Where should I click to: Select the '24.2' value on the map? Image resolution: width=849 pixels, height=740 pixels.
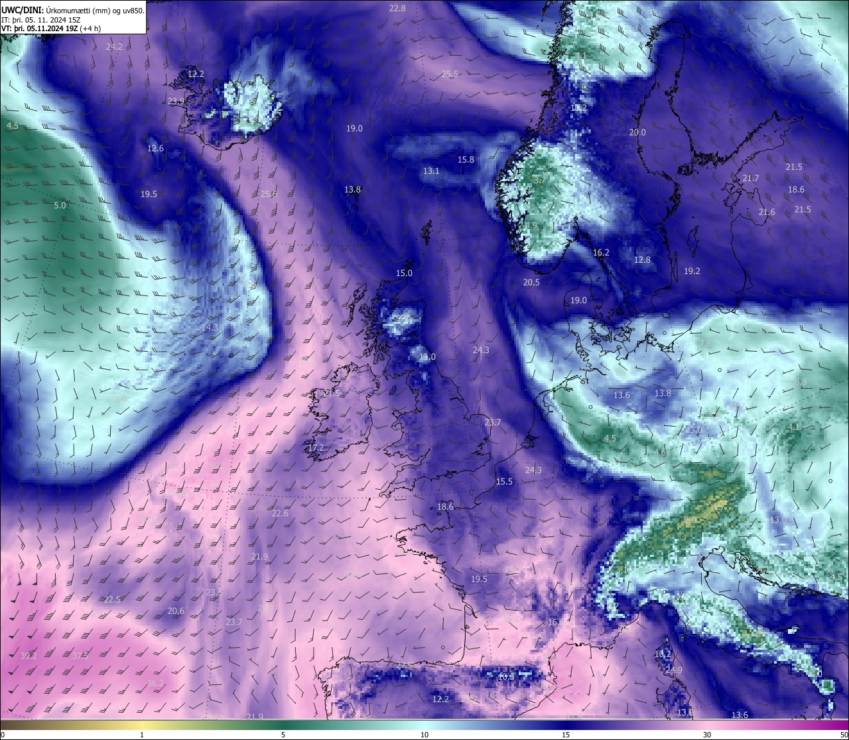[114, 46]
